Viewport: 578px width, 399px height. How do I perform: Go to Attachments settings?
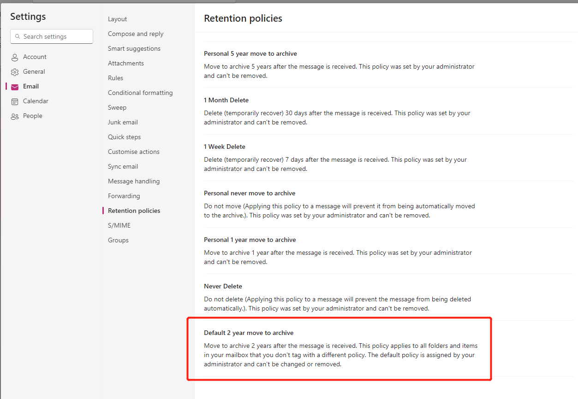126,63
